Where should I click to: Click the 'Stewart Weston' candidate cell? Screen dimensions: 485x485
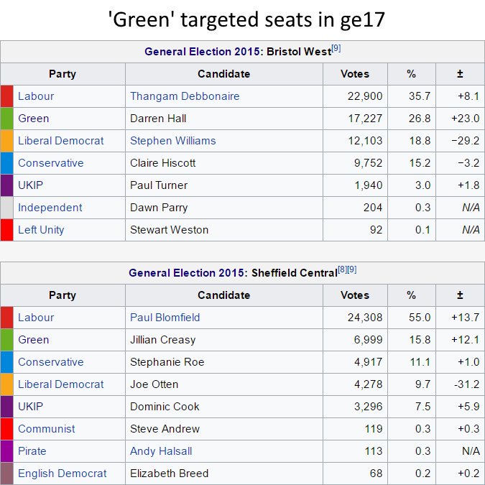coord(224,230)
